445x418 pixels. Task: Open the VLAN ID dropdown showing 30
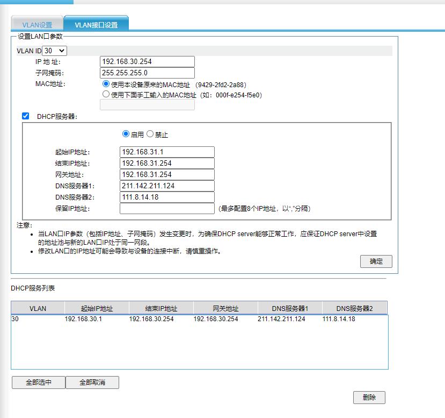point(55,51)
